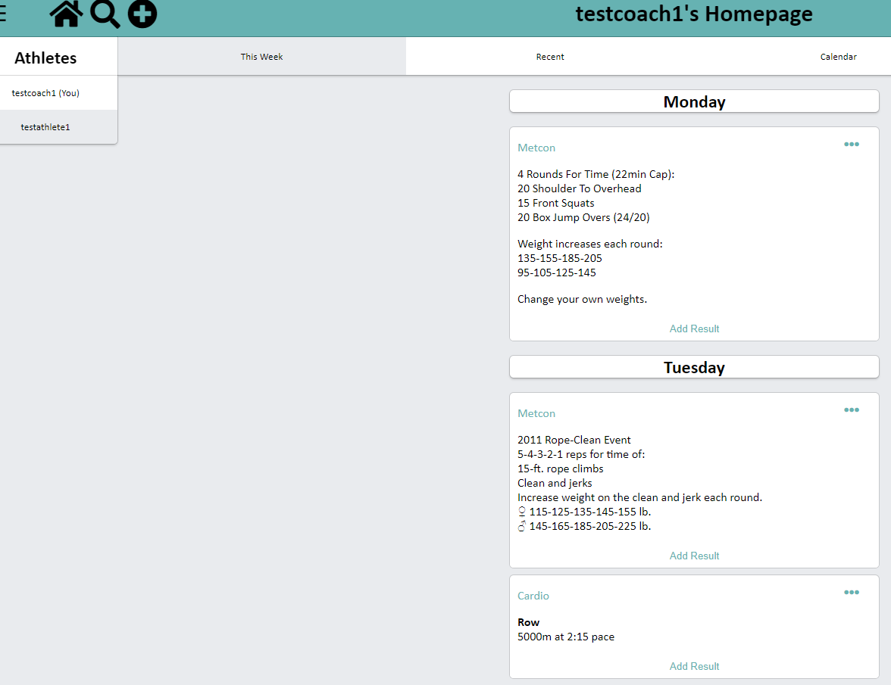The image size is (891, 685).
Task: Open the hamburger menu icon
Action: [4, 14]
